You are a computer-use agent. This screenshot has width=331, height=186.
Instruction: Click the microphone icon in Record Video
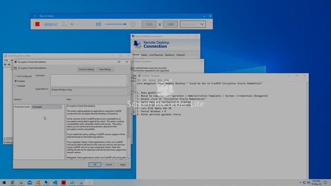pos(64,24)
